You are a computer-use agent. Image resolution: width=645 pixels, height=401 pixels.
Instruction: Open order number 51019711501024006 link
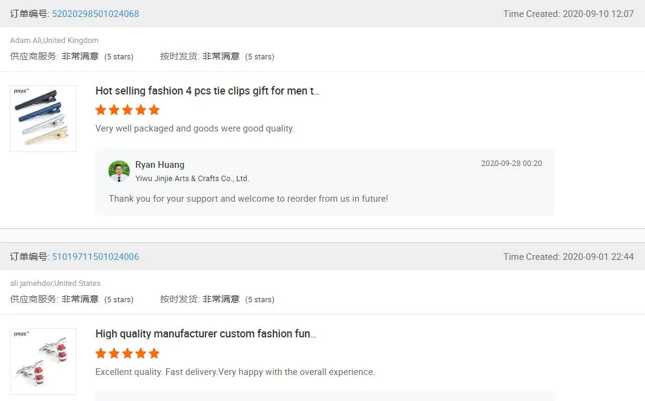coord(95,257)
